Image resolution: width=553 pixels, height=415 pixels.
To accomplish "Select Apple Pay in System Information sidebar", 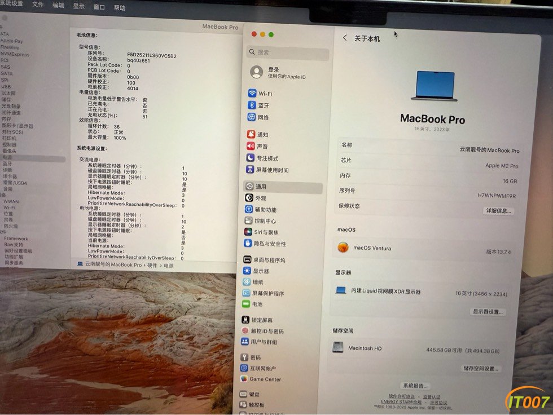I will (x=12, y=41).
